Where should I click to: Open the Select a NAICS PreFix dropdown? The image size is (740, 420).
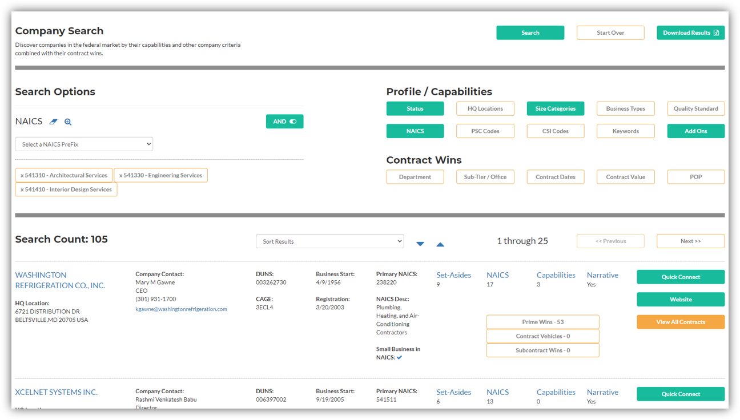84,144
